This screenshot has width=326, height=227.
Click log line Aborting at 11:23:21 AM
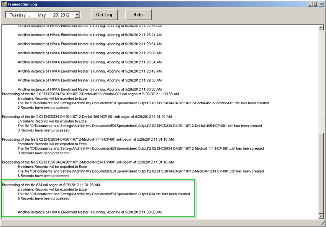click(90, 35)
